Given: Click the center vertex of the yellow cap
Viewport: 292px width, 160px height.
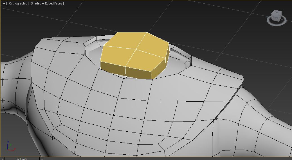Looking at the screenshot, I should coord(136,50).
